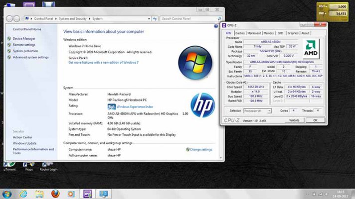This screenshot has width=355, height=199.
Task: Click OK in CPU-Z
Action: click(x=315, y=120)
